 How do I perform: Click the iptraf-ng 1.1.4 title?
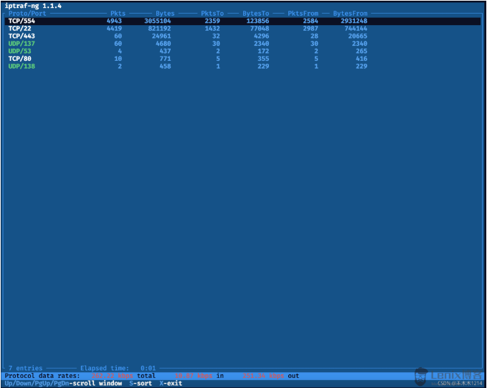33,6
